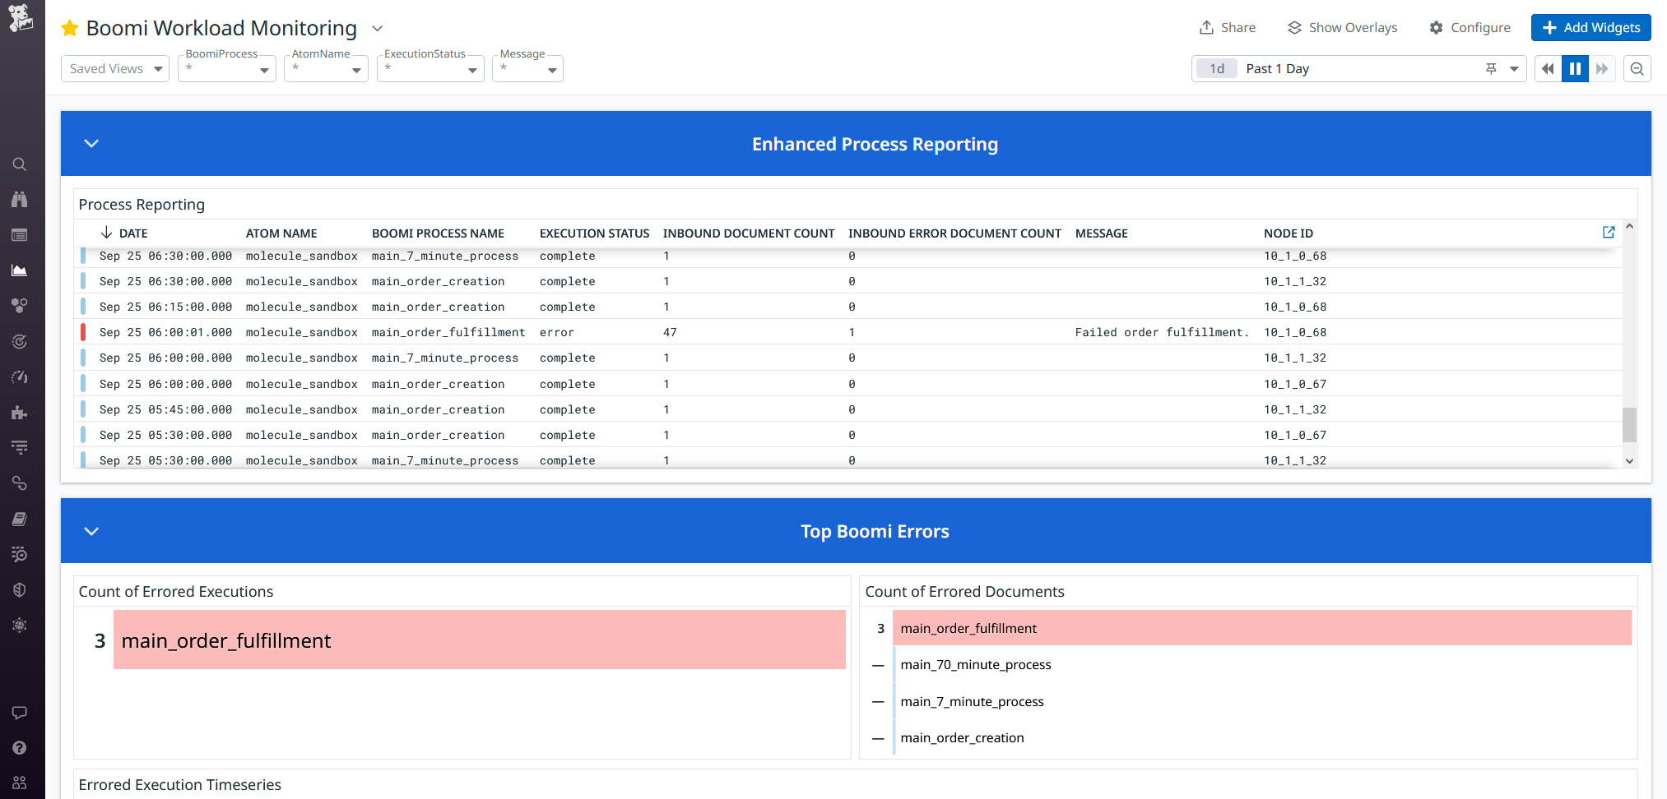This screenshot has height=799, width=1667.
Task: Open the Events list icon in sidebar
Action: click(x=20, y=234)
